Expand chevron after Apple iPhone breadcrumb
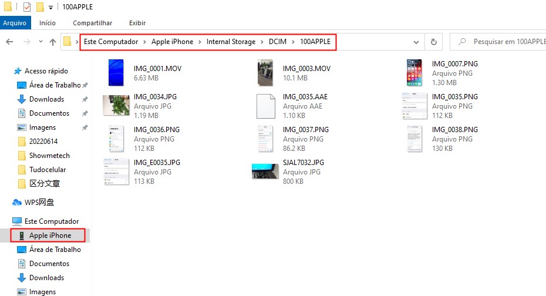Screen dimensions: 546x296 click(x=200, y=42)
